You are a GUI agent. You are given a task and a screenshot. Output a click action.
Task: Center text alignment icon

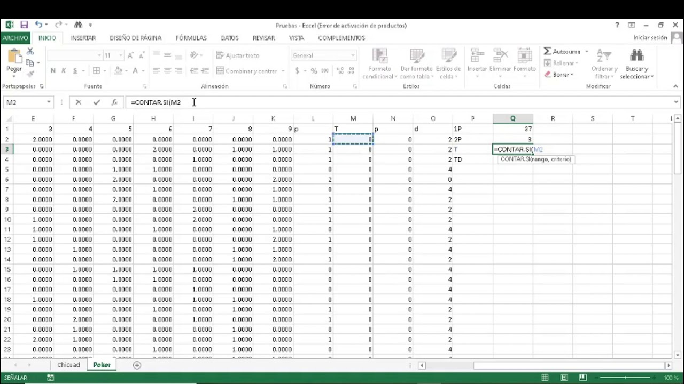(x=167, y=70)
